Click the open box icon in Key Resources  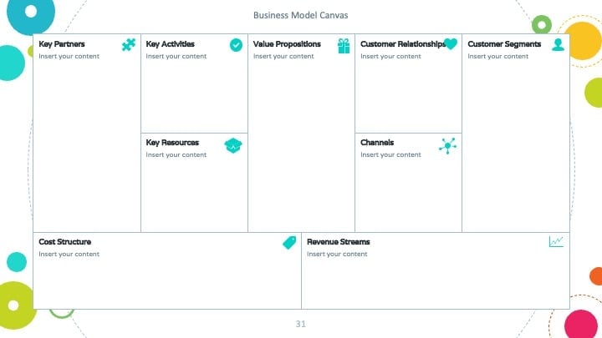[x=233, y=145]
